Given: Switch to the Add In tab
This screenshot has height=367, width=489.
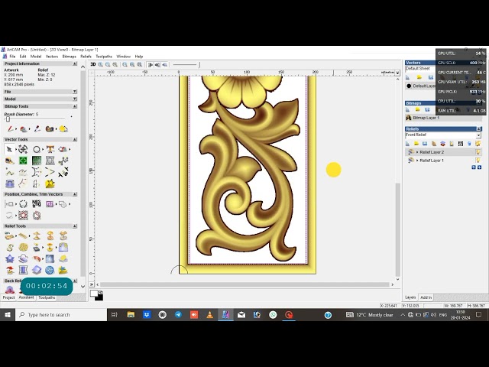Looking at the screenshot, I should pyautogui.click(x=426, y=297).
